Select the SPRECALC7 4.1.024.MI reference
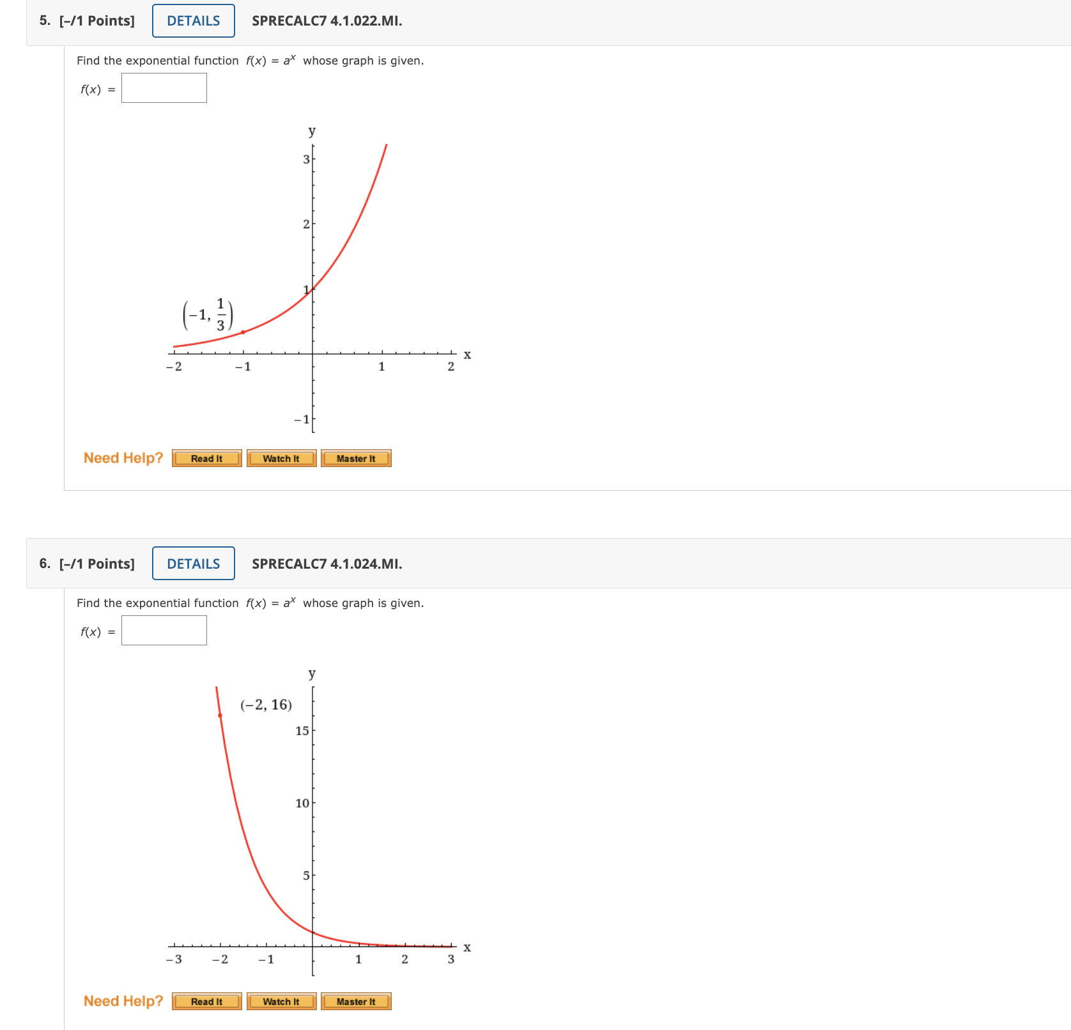The height and width of the screenshot is (1030, 1071). [325, 564]
